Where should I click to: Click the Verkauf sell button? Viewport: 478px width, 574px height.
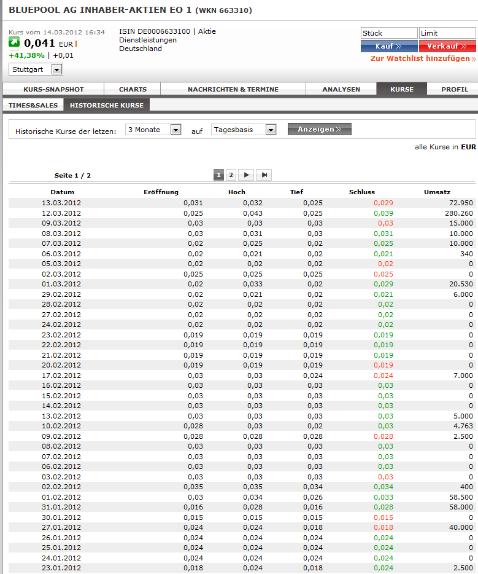pyautogui.click(x=447, y=46)
